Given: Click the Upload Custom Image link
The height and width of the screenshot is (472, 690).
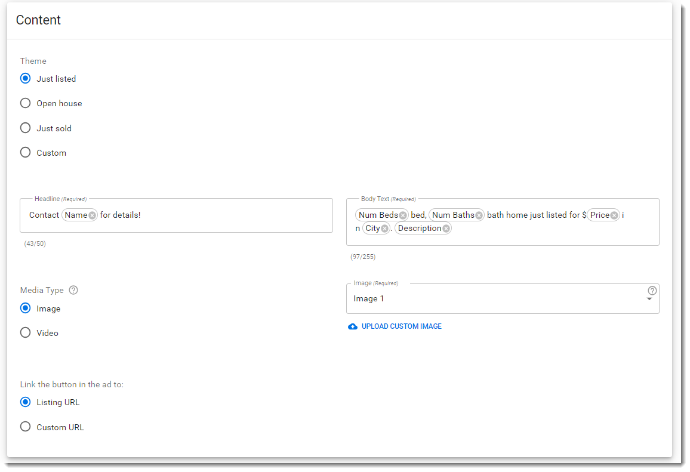Looking at the screenshot, I should click(x=401, y=326).
